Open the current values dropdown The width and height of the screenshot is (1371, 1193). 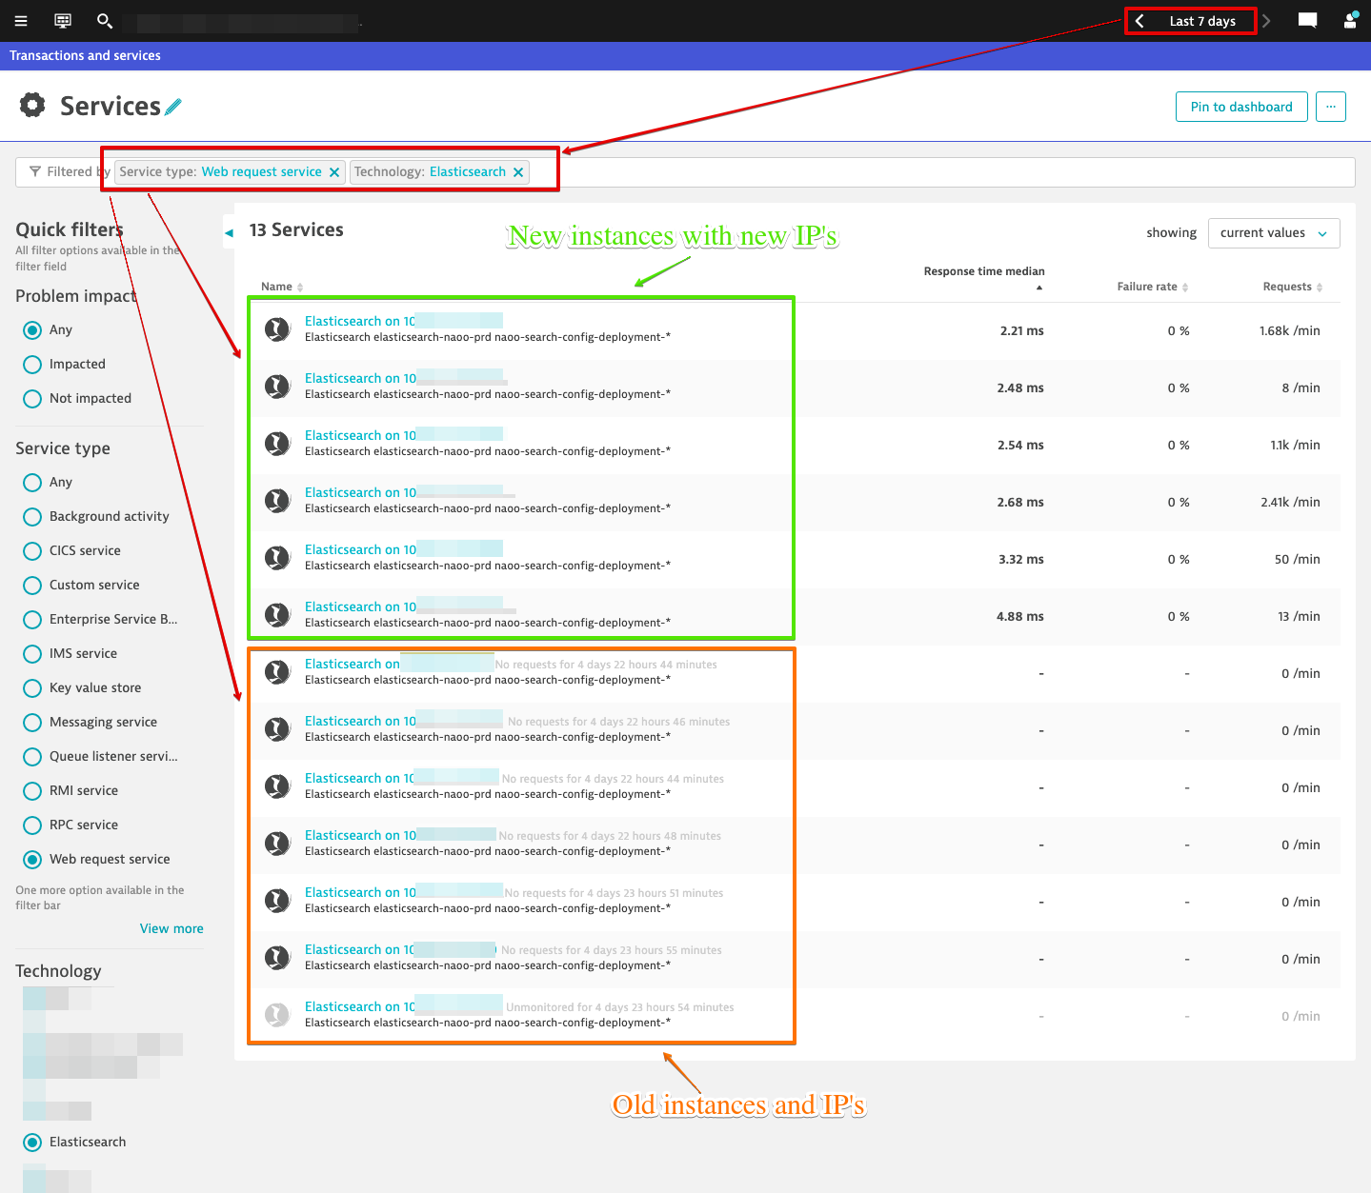point(1273,233)
